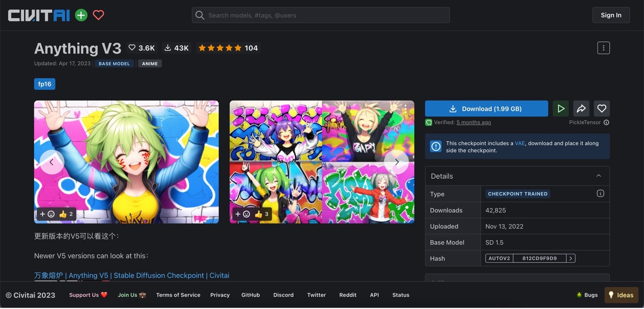
Task: Click Download (1.99 GB) button
Action: pos(486,109)
